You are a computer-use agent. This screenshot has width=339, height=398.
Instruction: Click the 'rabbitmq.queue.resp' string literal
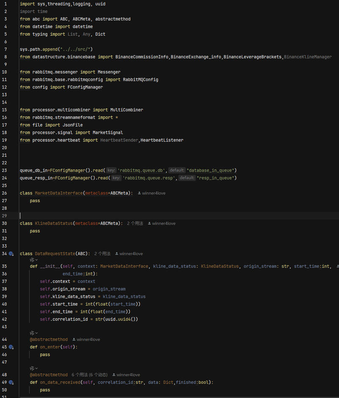point(149,178)
